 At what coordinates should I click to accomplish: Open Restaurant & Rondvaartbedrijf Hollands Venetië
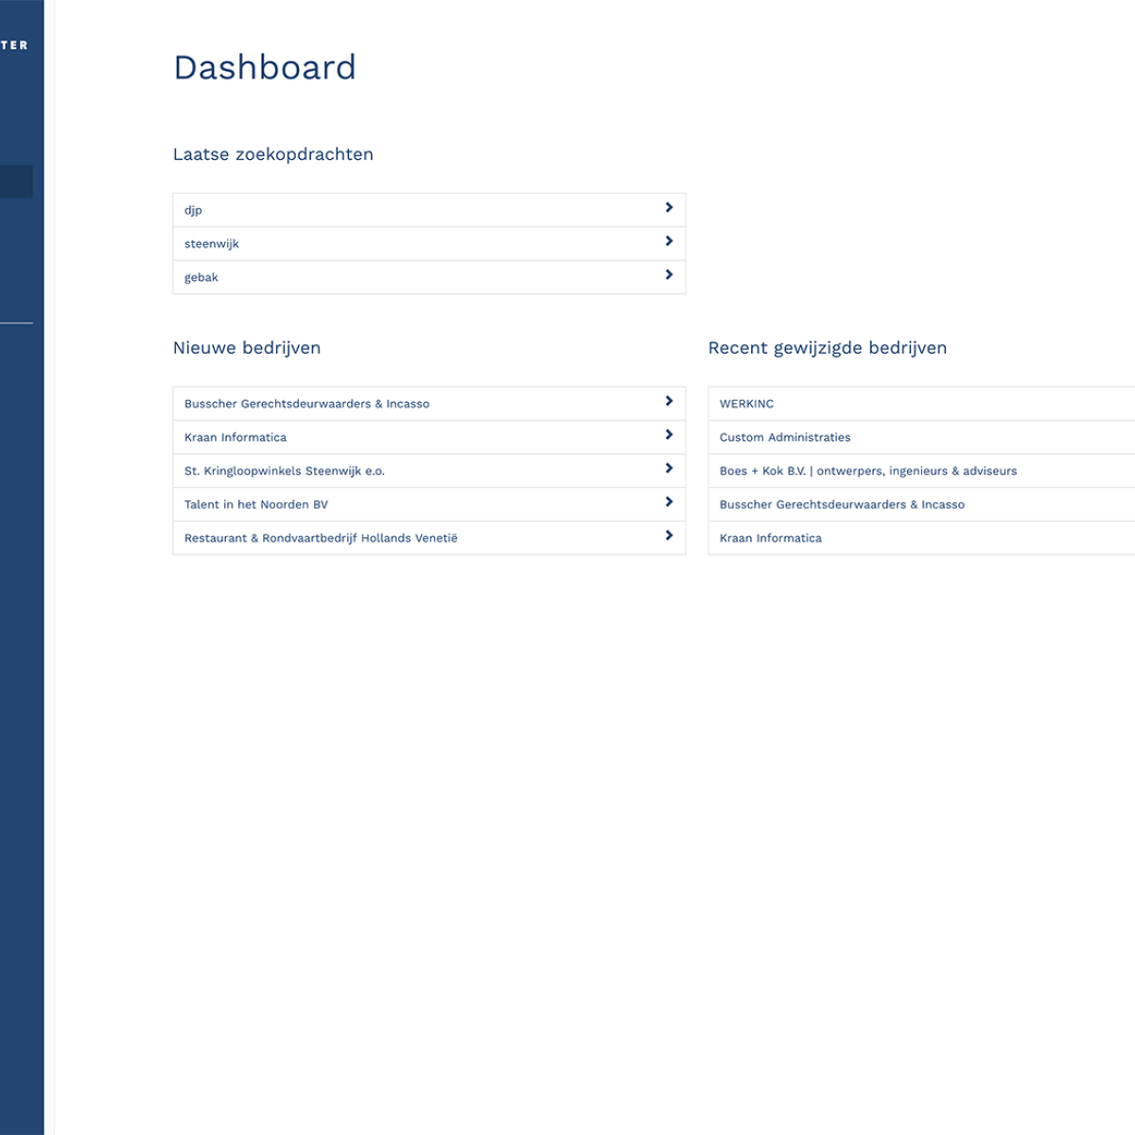321,538
